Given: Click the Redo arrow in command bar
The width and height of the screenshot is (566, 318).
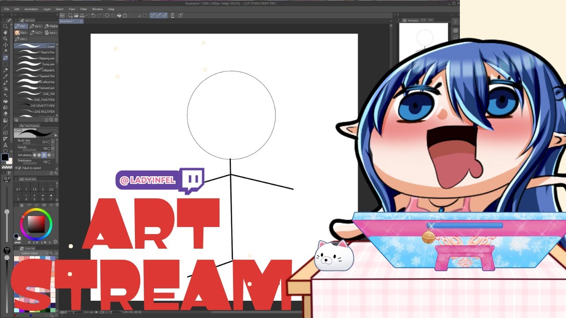Looking at the screenshot, I should tap(99, 15).
